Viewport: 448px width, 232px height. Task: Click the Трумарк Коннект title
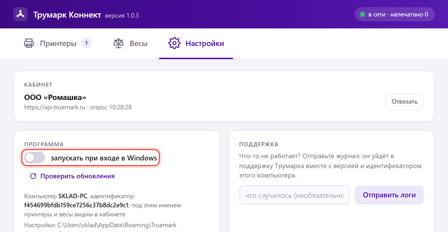tap(67, 15)
